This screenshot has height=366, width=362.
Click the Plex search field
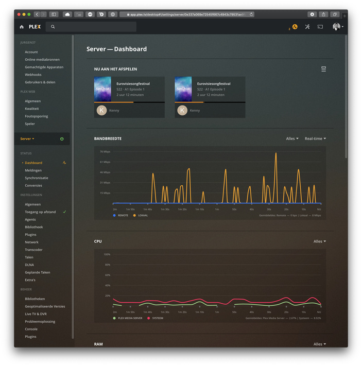(x=91, y=27)
